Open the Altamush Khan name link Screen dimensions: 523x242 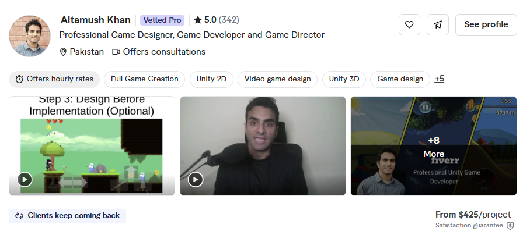[95, 20]
